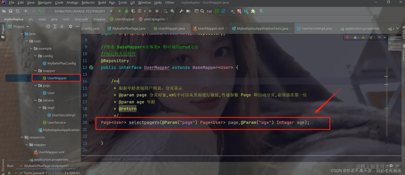Build the project using the hammer icon
The image size is (405, 175).
[x=40, y=11]
